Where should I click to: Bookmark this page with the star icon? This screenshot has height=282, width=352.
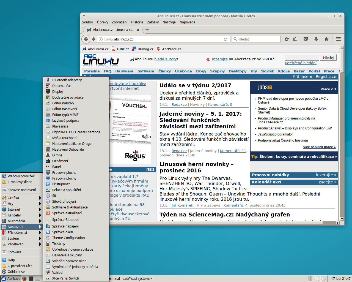tap(287, 39)
